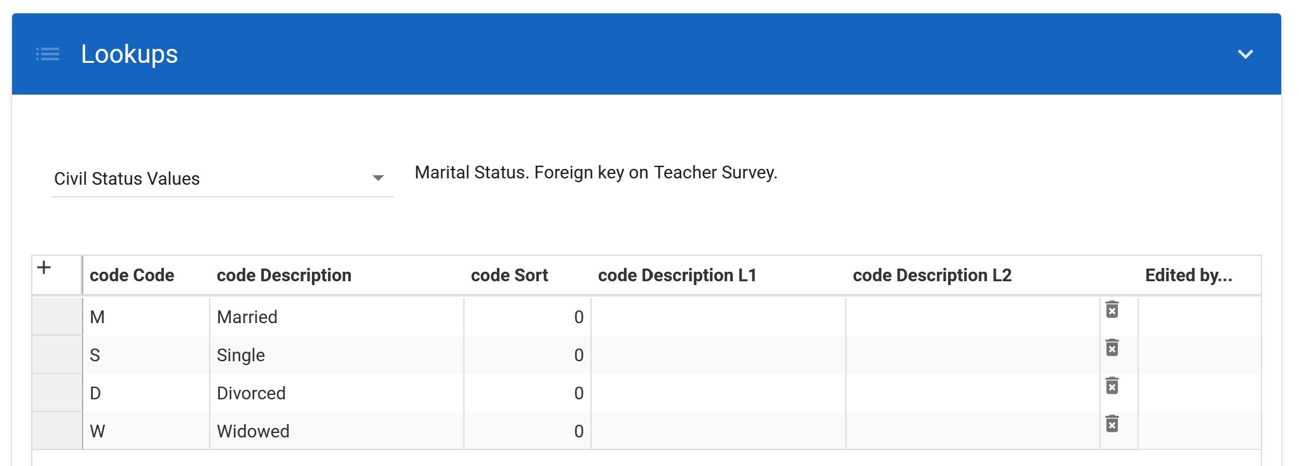The width and height of the screenshot is (1299, 466).
Task: Edit the code cell containing S
Action: pos(146,355)
